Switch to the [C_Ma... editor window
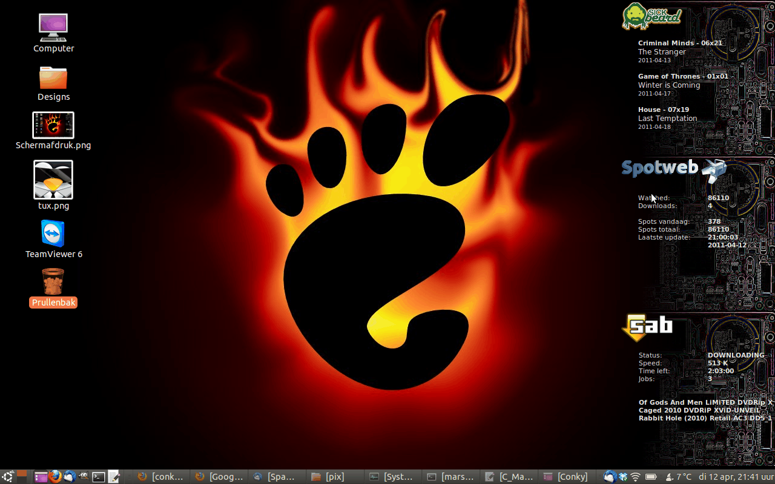Viewport: 775px width, 484px height. pyautogui.click(x=509, y=477)
